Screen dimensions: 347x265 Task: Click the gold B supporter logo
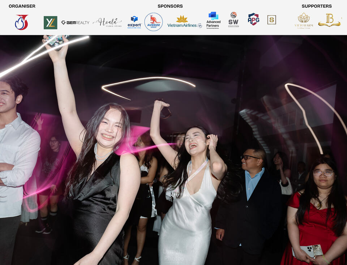(x=330, y=20)
